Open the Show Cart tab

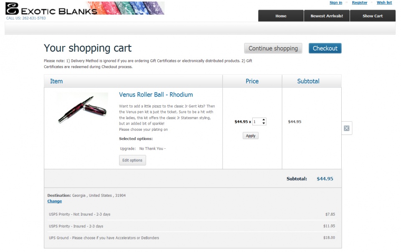(372, 16)
